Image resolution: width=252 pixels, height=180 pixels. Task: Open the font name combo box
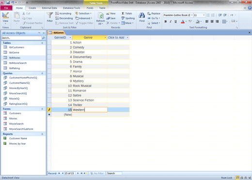pos(178,15)
